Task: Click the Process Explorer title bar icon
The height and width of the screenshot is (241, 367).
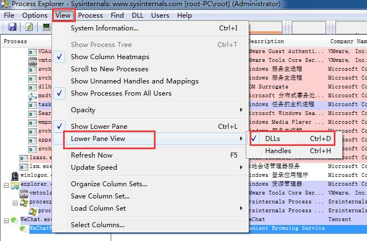Action: coord(4,4)
